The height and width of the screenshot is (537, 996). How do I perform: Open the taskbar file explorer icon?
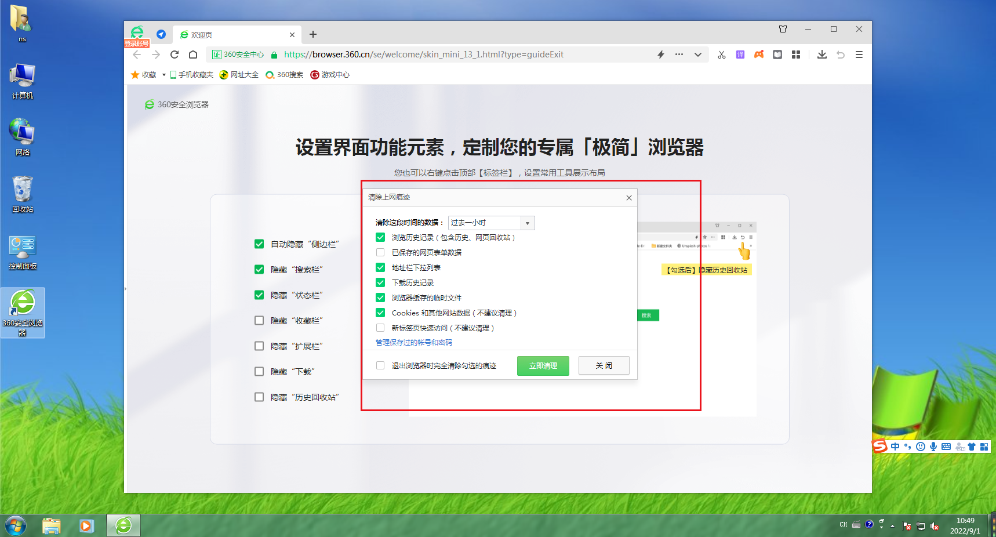[52, 526]
